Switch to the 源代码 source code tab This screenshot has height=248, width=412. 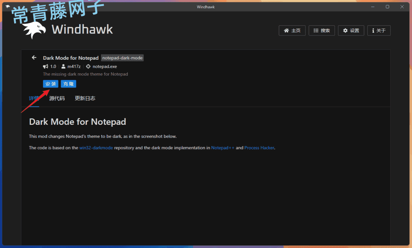(x=57, y=99)
